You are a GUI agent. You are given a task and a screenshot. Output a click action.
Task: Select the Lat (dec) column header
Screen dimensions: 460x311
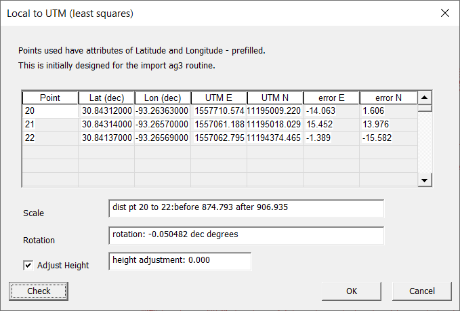106,98
